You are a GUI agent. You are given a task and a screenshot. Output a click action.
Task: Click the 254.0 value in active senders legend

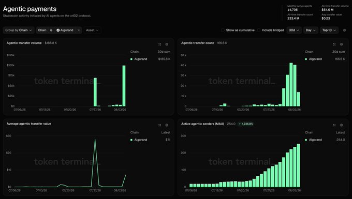coord(341,140)
